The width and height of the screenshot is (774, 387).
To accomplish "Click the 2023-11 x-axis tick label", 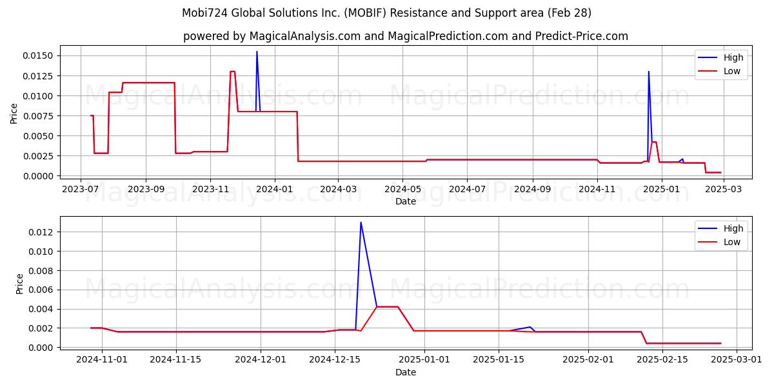I will 210,189.
